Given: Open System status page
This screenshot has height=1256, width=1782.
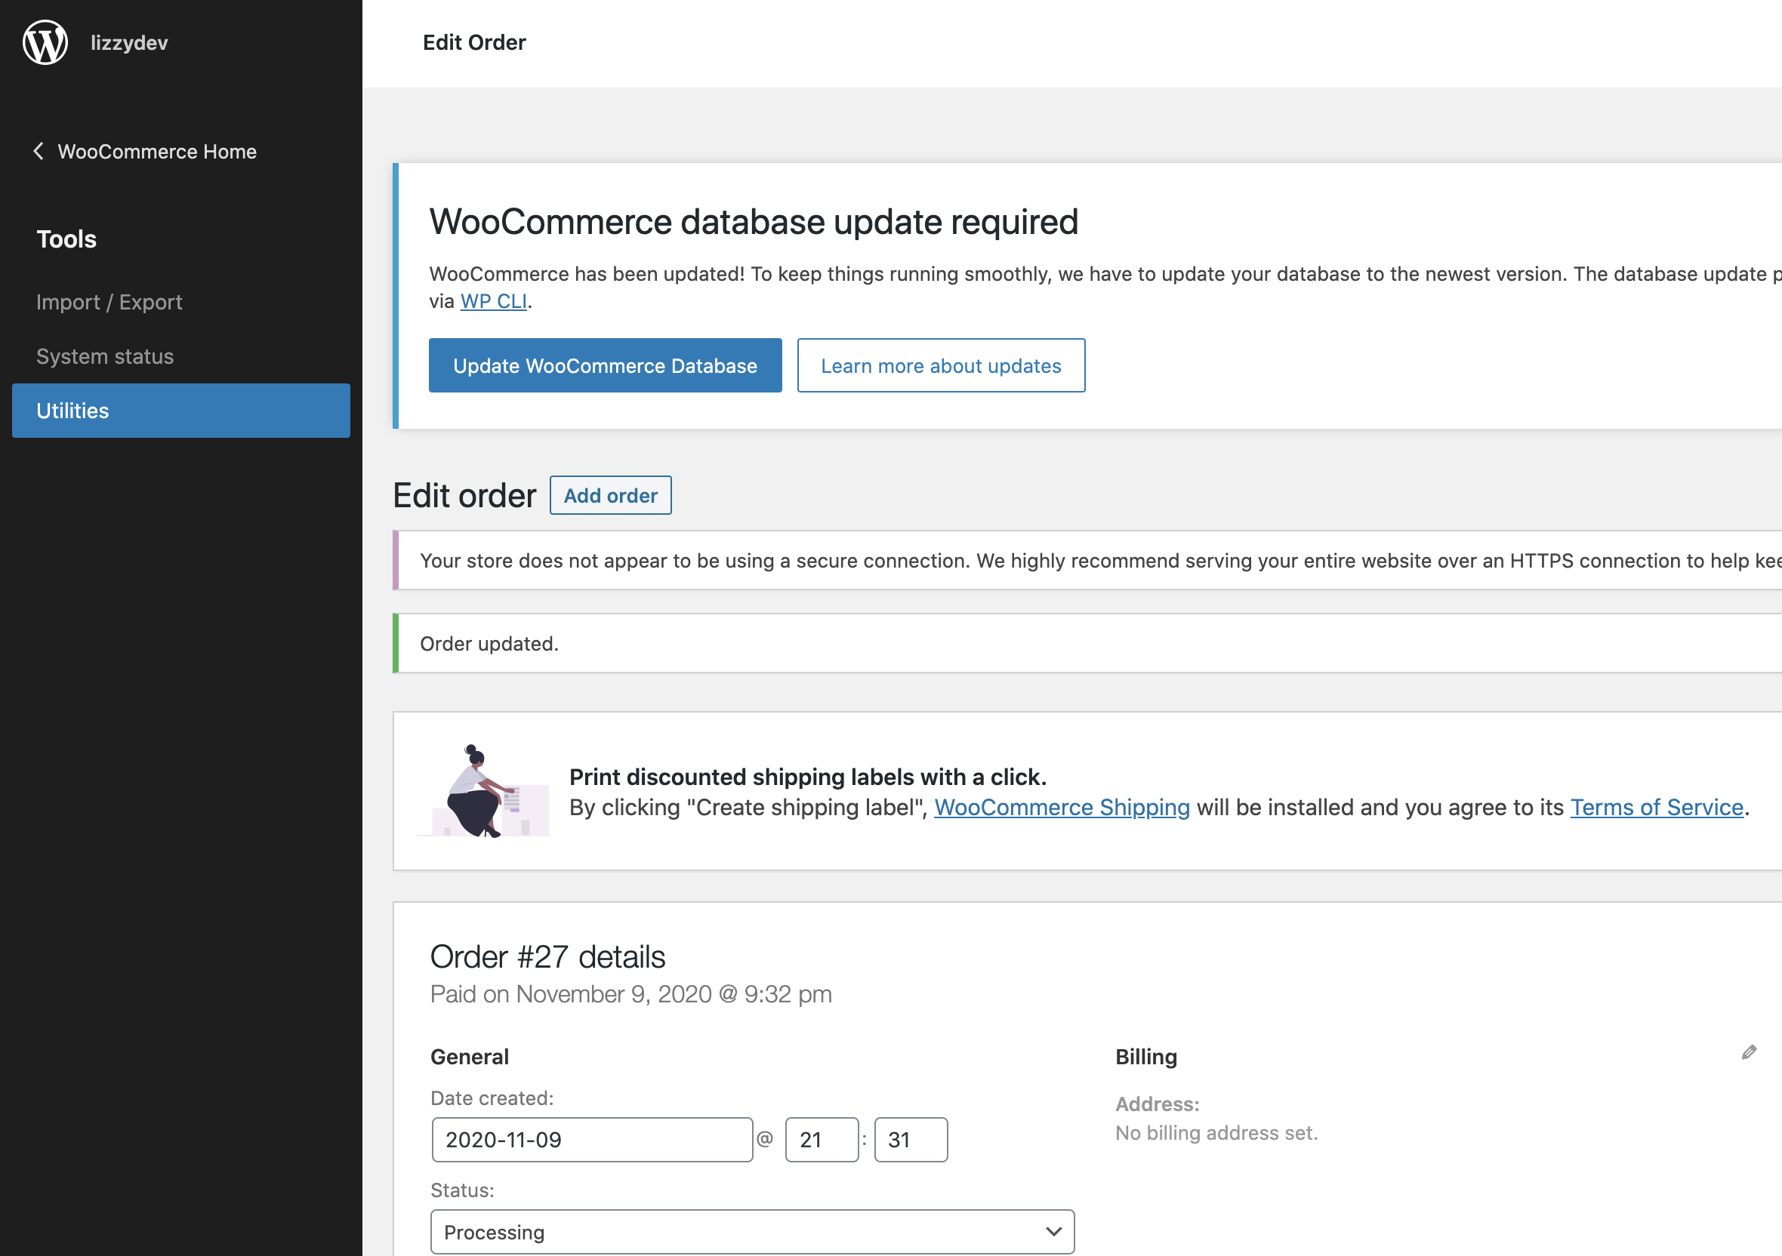Looking at the screenshot, I should click(x=105, y=356).
